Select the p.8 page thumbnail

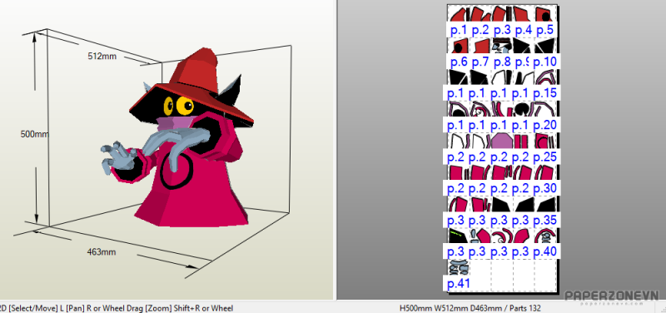point(502,52)
